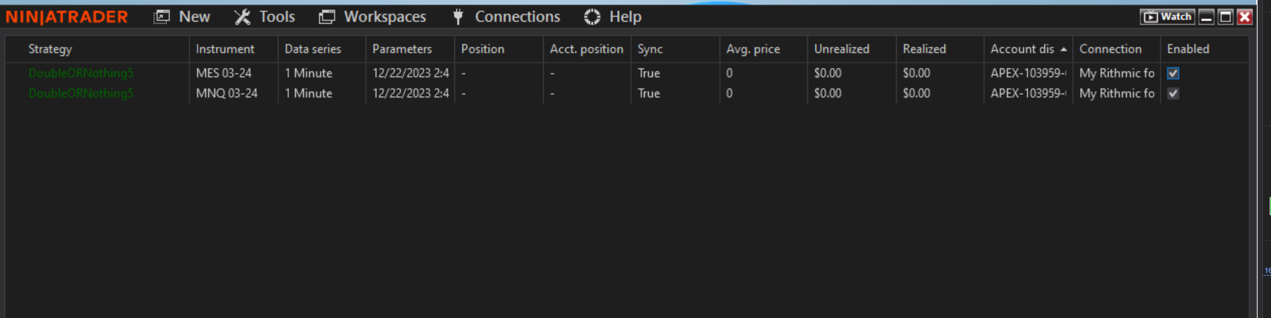Click the New window icon
This screenshot has width=1271, height=318.
tap(162, 17)
